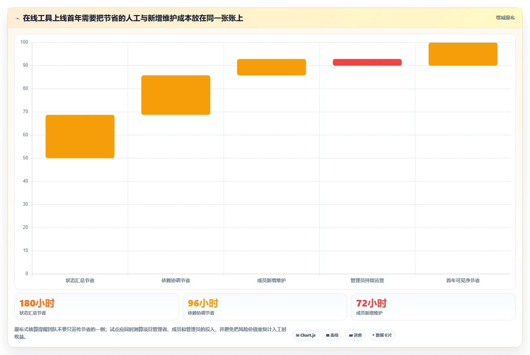The image size is (530, 355).
Task: Click the 状态汇总节省 orange bar
Action: click(80, 136)
